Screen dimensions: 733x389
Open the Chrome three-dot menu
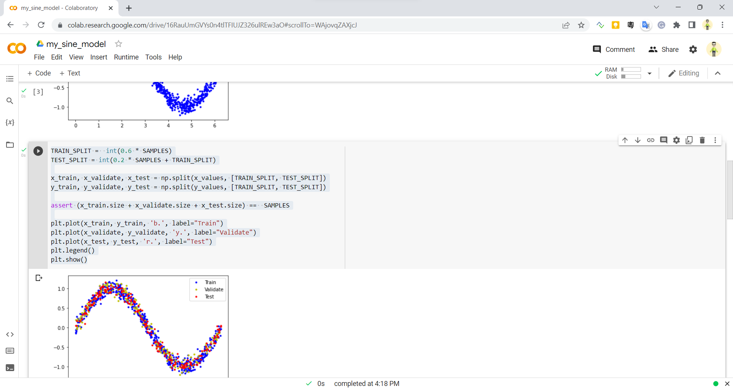722,25
